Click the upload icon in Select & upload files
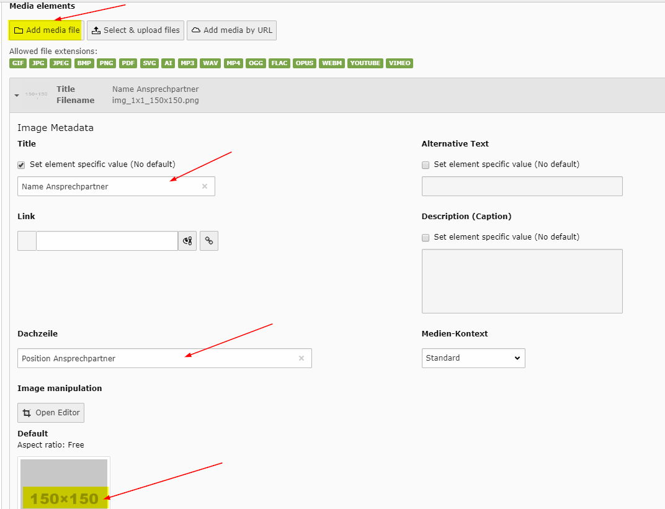665x509 pixels. pos(96,30)
